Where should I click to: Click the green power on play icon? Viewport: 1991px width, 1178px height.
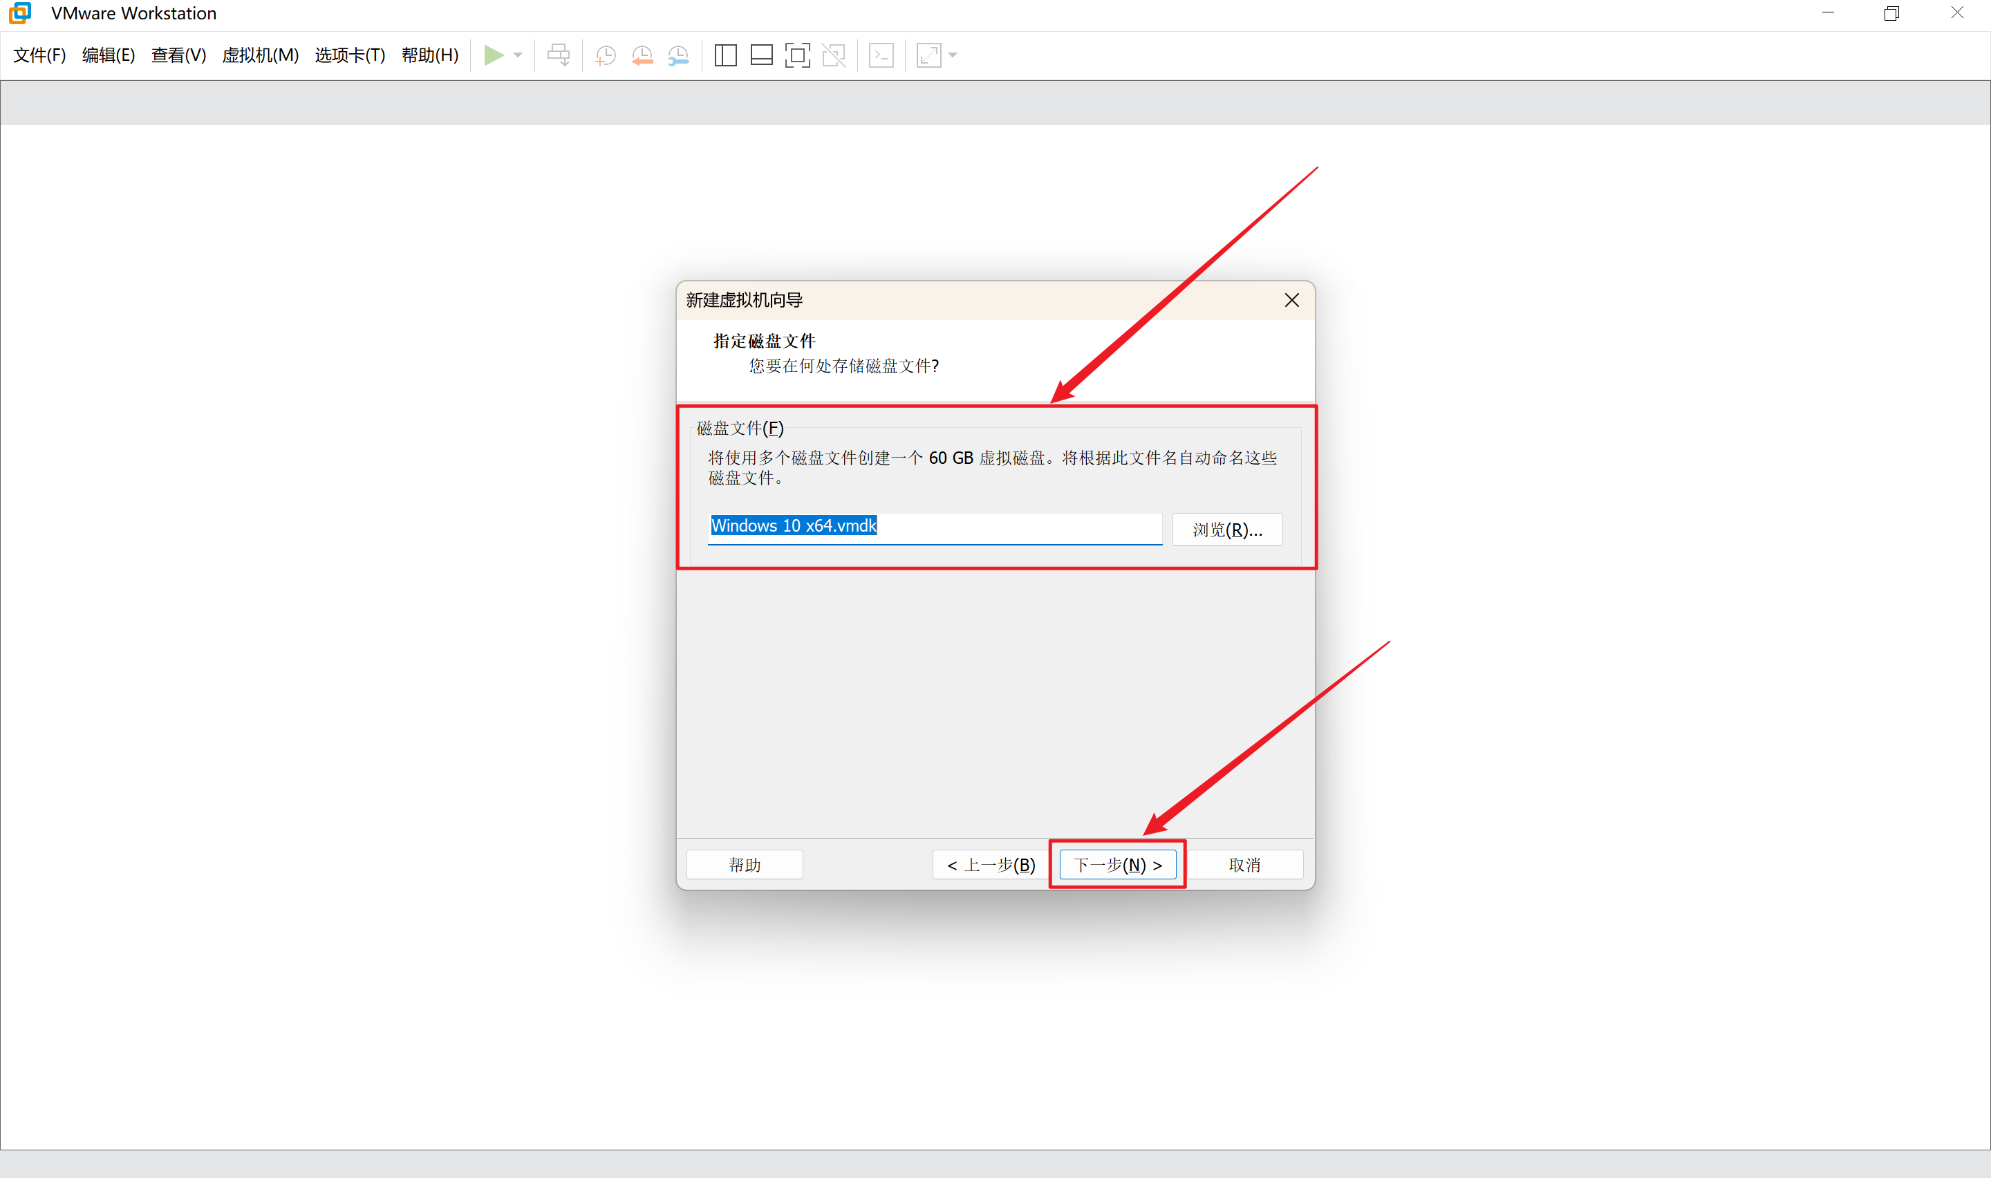point(494,55)
